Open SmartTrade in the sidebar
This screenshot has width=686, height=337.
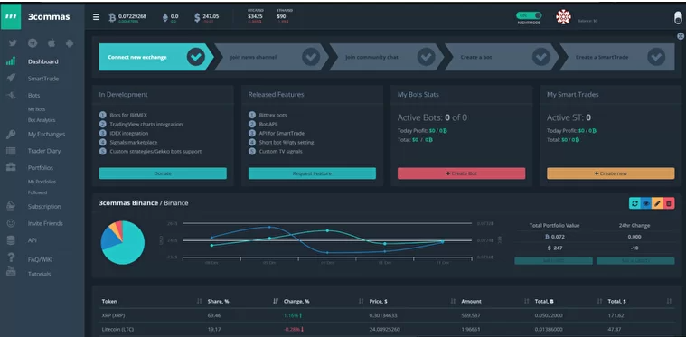click(42, 79)
